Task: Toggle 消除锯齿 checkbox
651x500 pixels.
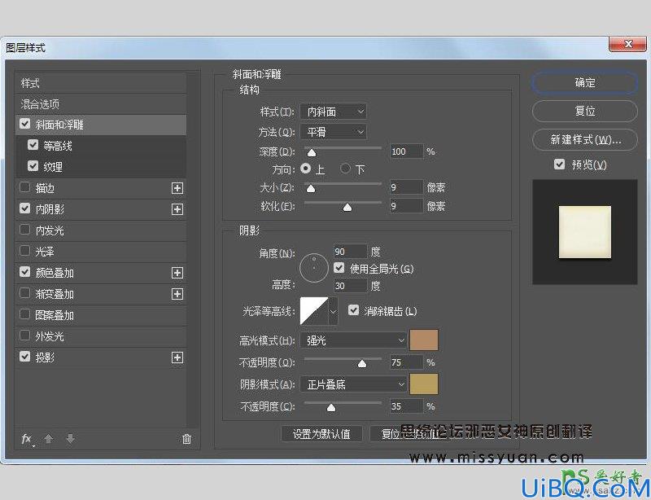Action: (353, 310)
